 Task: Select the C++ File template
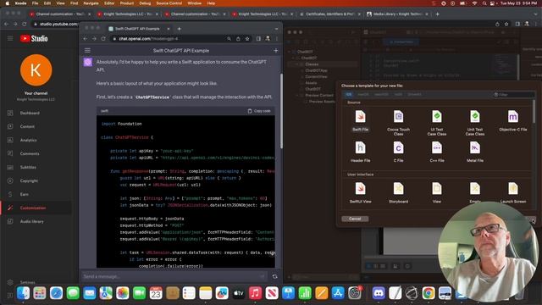437,152
